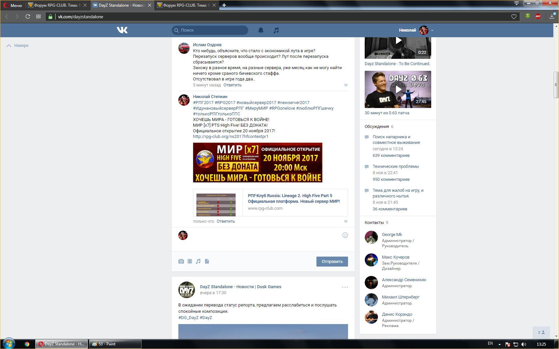Open post options three dots menu

345,287
